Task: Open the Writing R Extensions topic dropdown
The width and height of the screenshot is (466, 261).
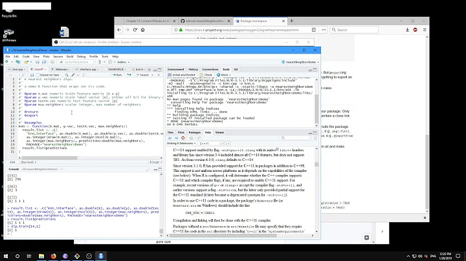Action: 181,143
